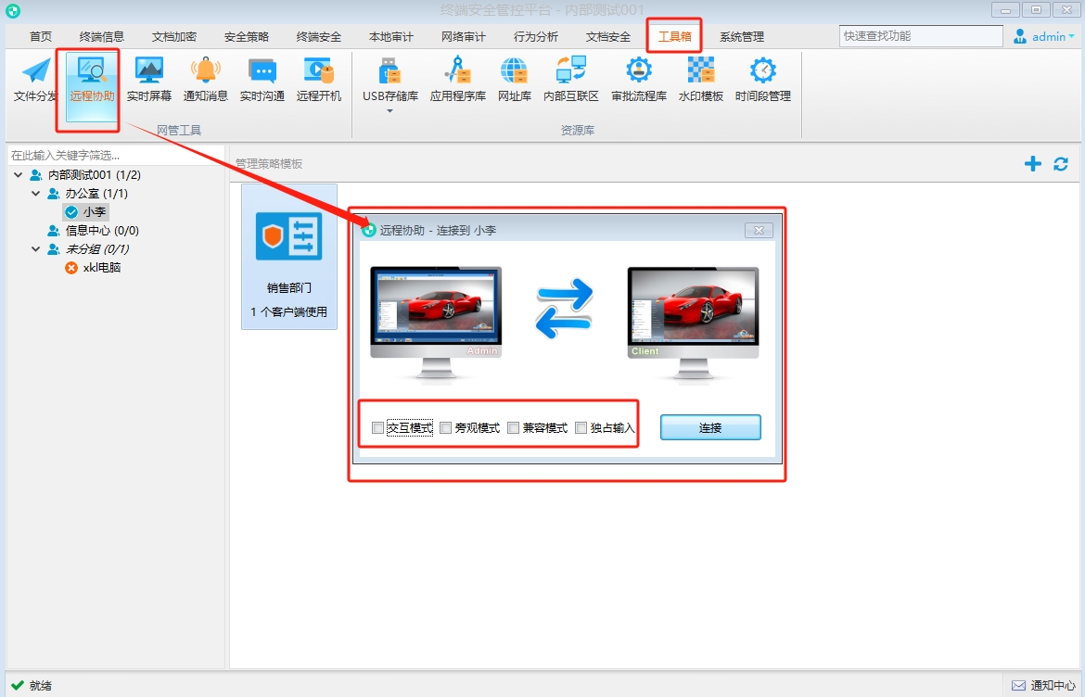This screenshot has width=1085, height=697.
Task: Enable the 兼容模式 checkbox
Action: (514, 428)
